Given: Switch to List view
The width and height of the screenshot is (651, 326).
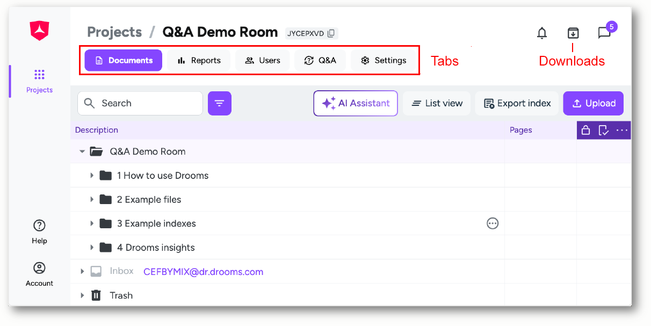Looking at the screenshot, I should coord(437,103).
